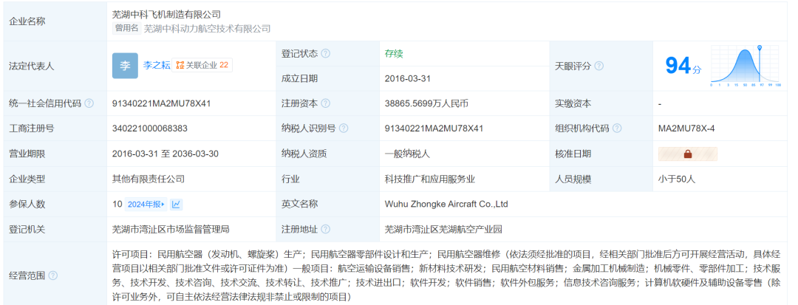798x305 pixels.
Task: Select company name 芜湖中科飞机制造有限公司
Action: coord(166,14)
